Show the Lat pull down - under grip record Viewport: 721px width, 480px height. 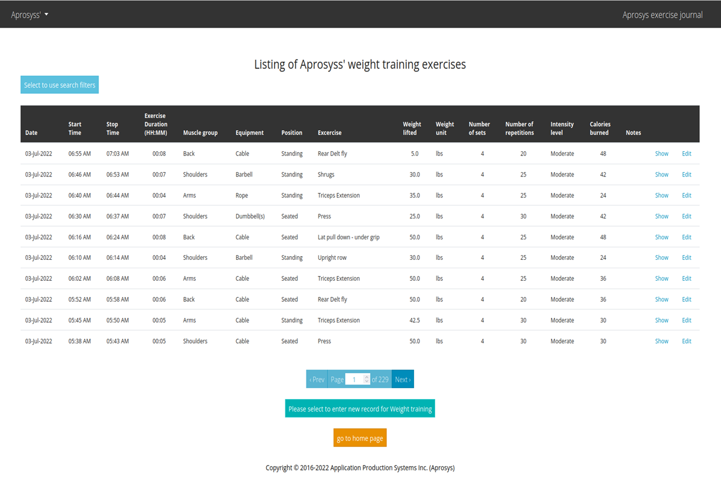pyautogui.click(x=662, y=237)
